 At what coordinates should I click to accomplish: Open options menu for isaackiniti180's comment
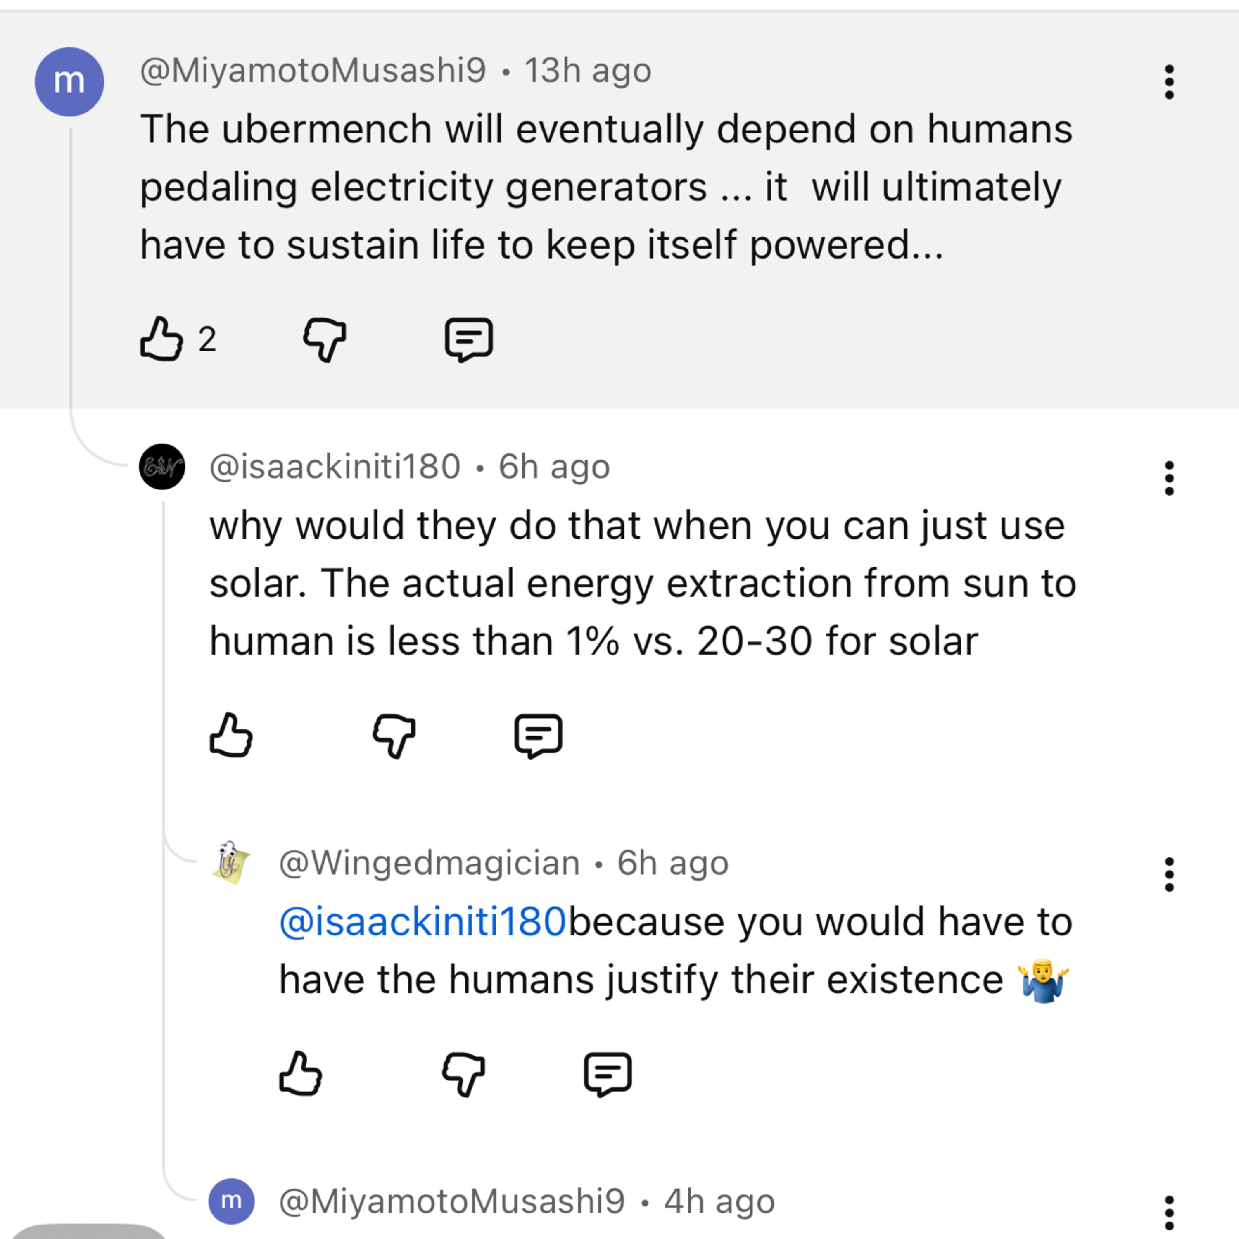point(1169,478)
